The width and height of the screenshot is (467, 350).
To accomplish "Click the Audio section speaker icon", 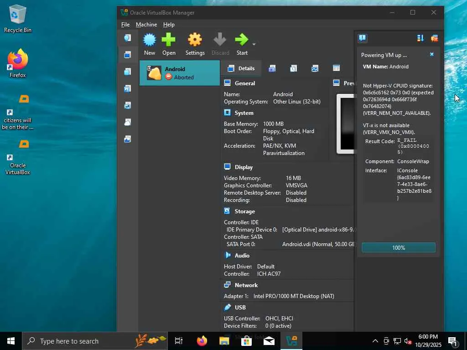I will 227,255.
